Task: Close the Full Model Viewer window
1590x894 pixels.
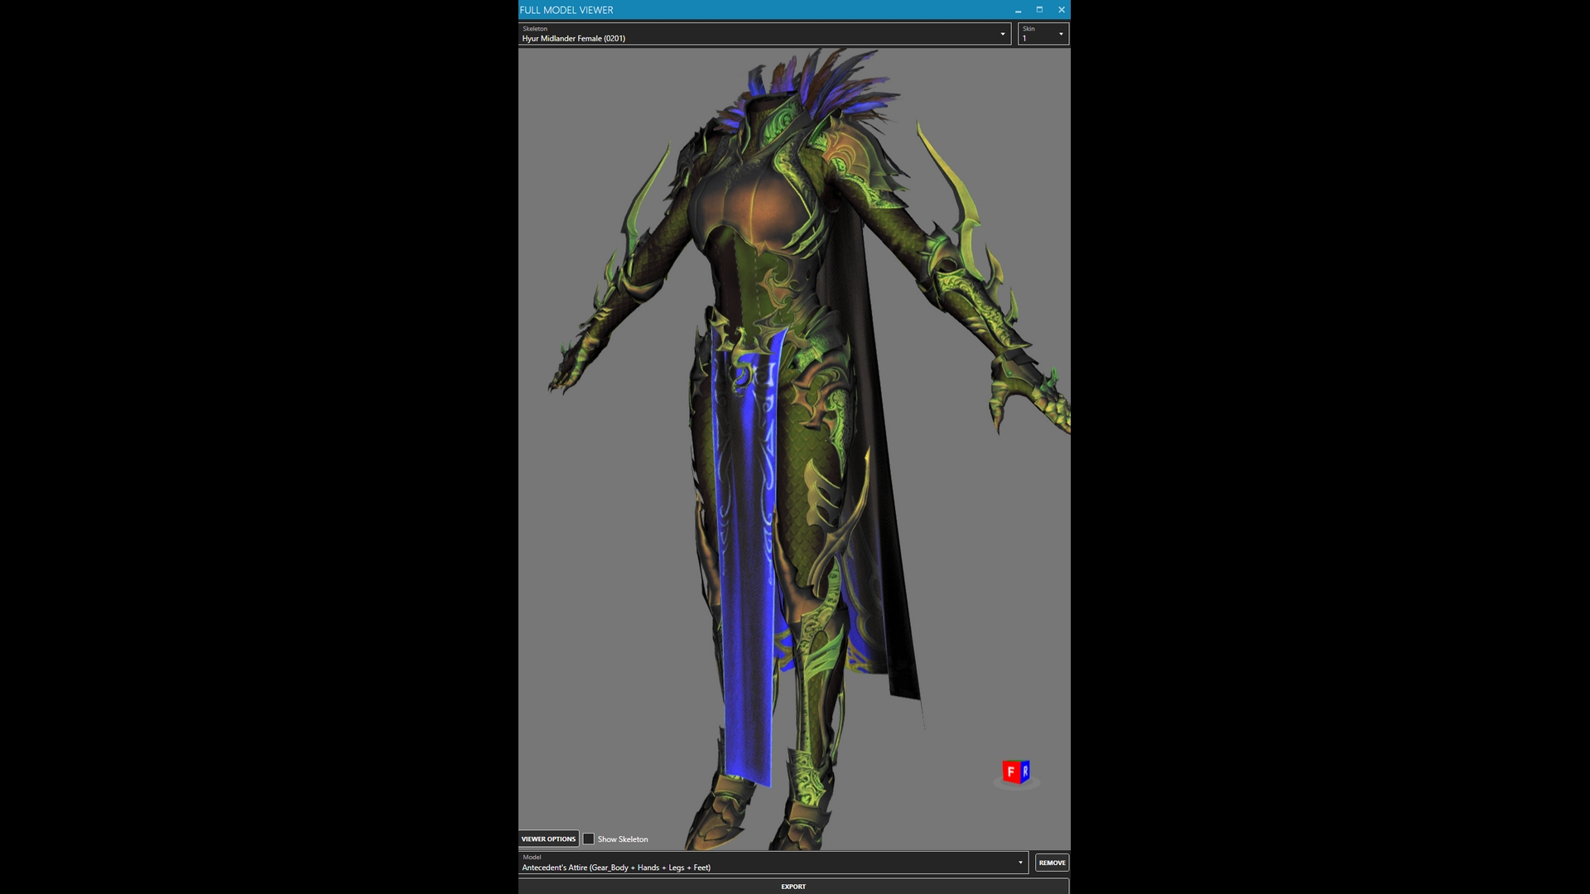Action: tap(1061, 10)
